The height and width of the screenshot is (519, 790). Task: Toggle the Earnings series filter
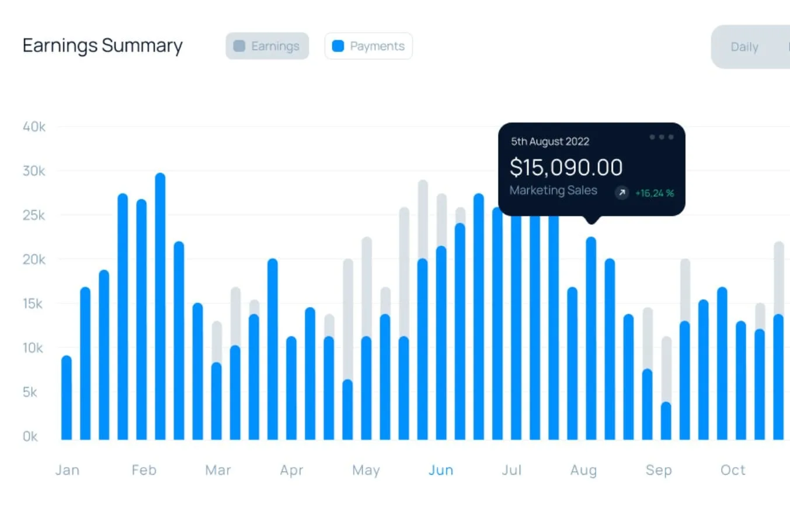[x=267, y=46]
